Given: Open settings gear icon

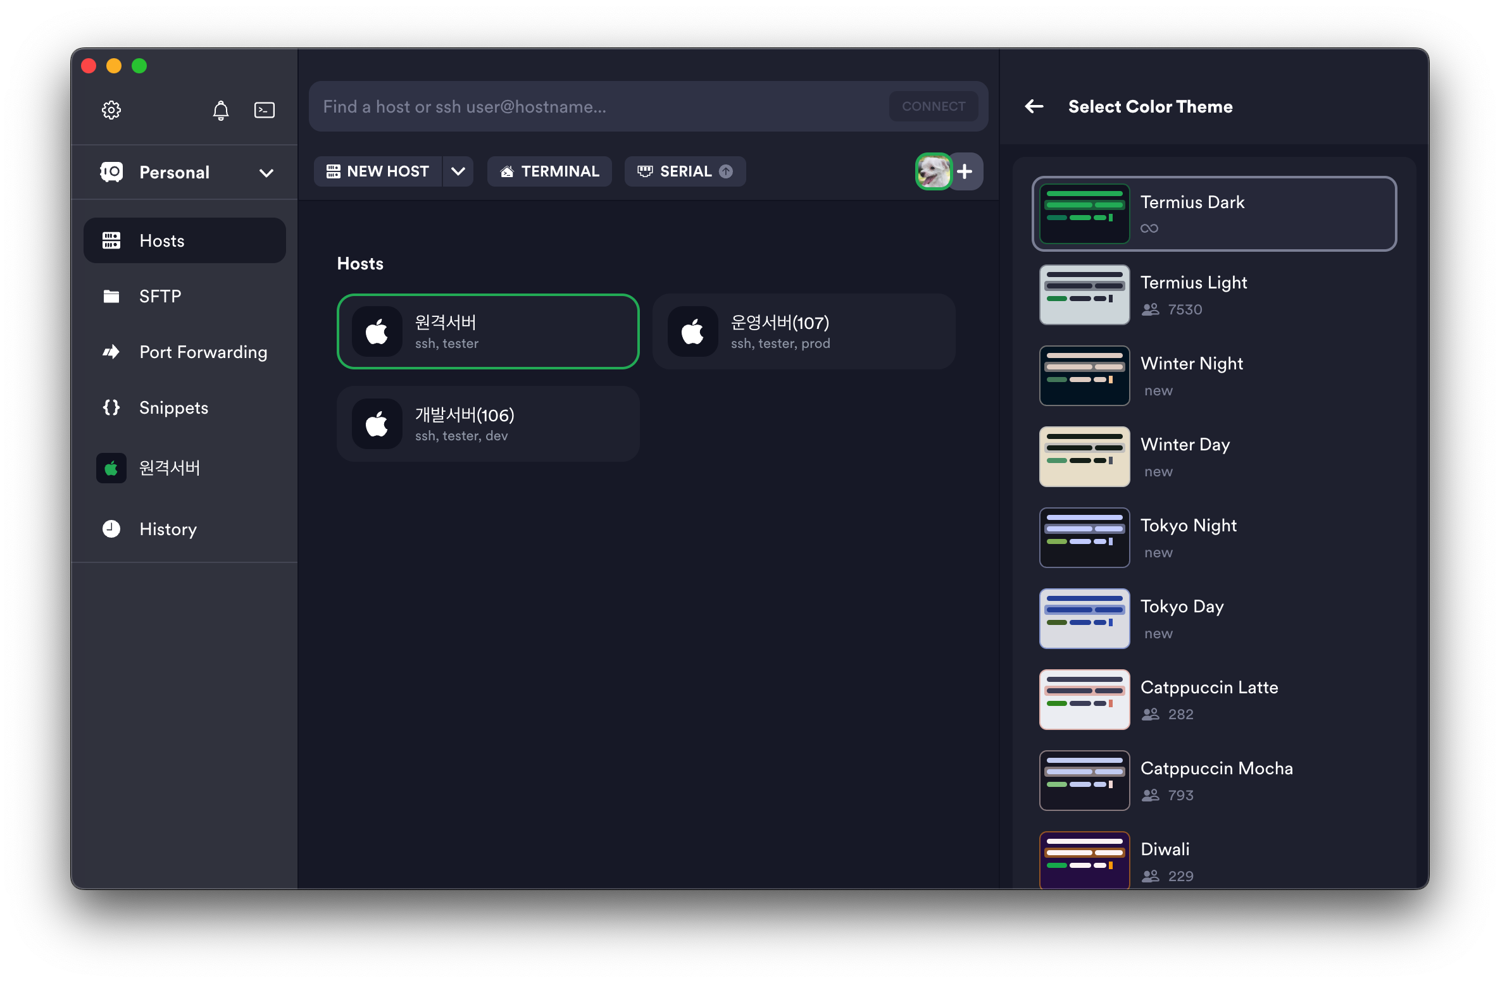Looking at the screenshot, I should click(x=111, y=110).
